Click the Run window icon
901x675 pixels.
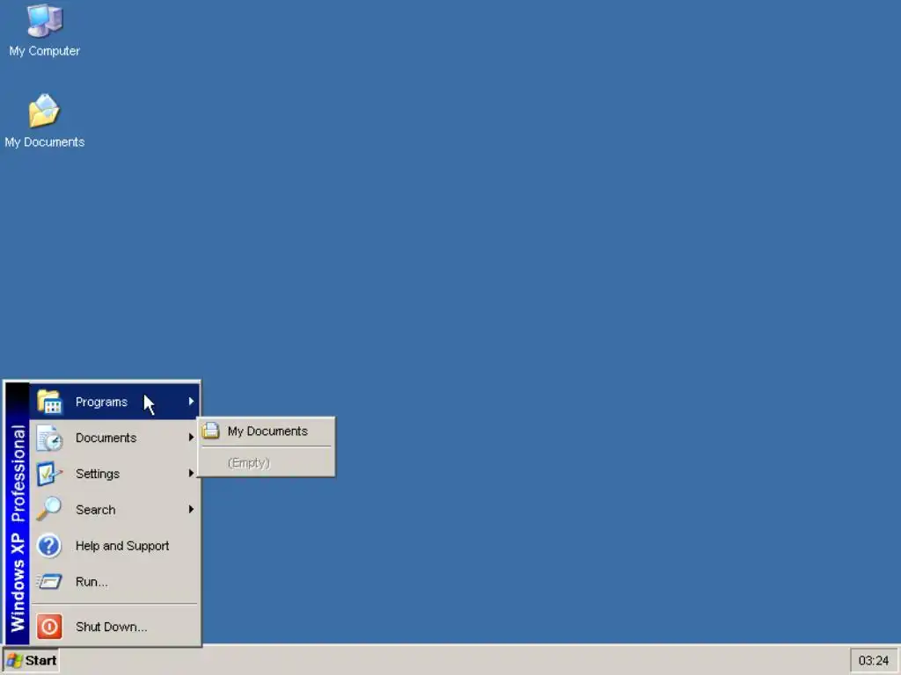tap(49, 582)
